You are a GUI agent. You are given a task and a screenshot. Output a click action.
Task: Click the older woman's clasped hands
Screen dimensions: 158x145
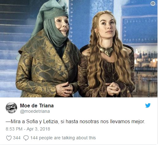point(64,89)
